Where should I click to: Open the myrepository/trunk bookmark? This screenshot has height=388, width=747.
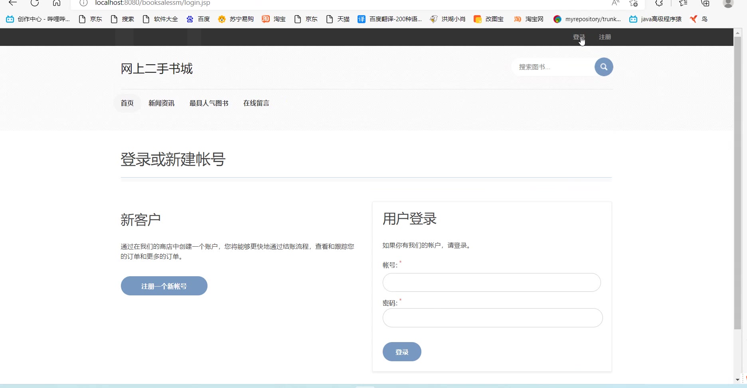(587, 19)
